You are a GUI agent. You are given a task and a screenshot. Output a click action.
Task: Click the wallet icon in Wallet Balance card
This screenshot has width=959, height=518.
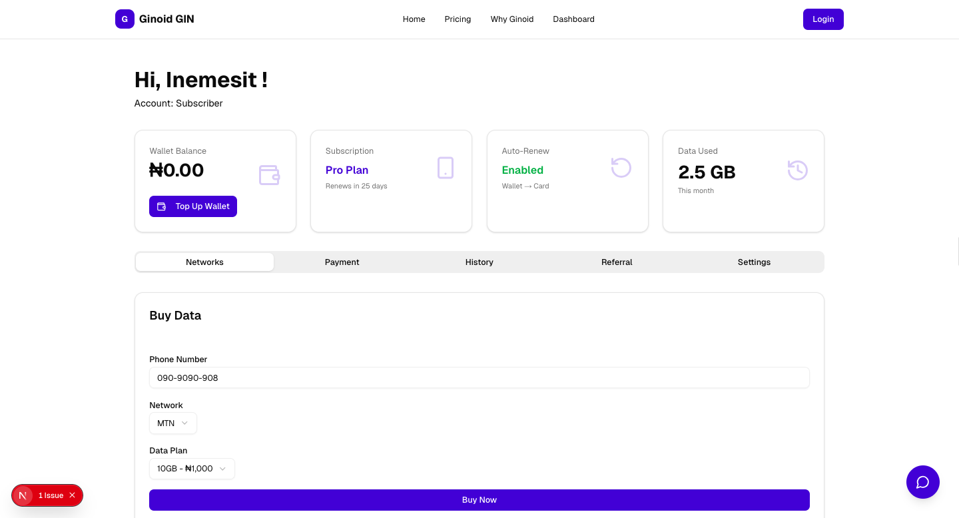pos(269,175)
